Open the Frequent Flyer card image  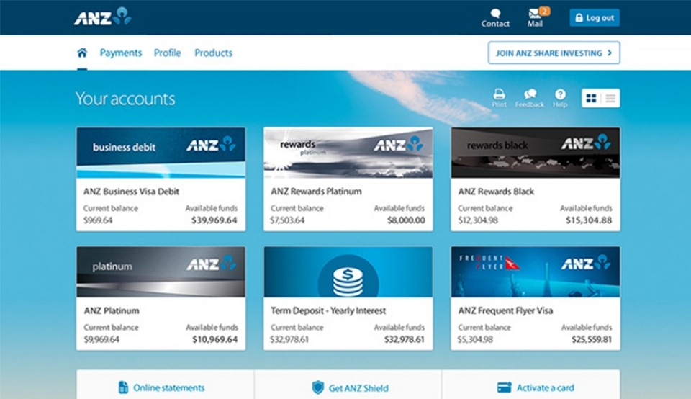point(536,272)
